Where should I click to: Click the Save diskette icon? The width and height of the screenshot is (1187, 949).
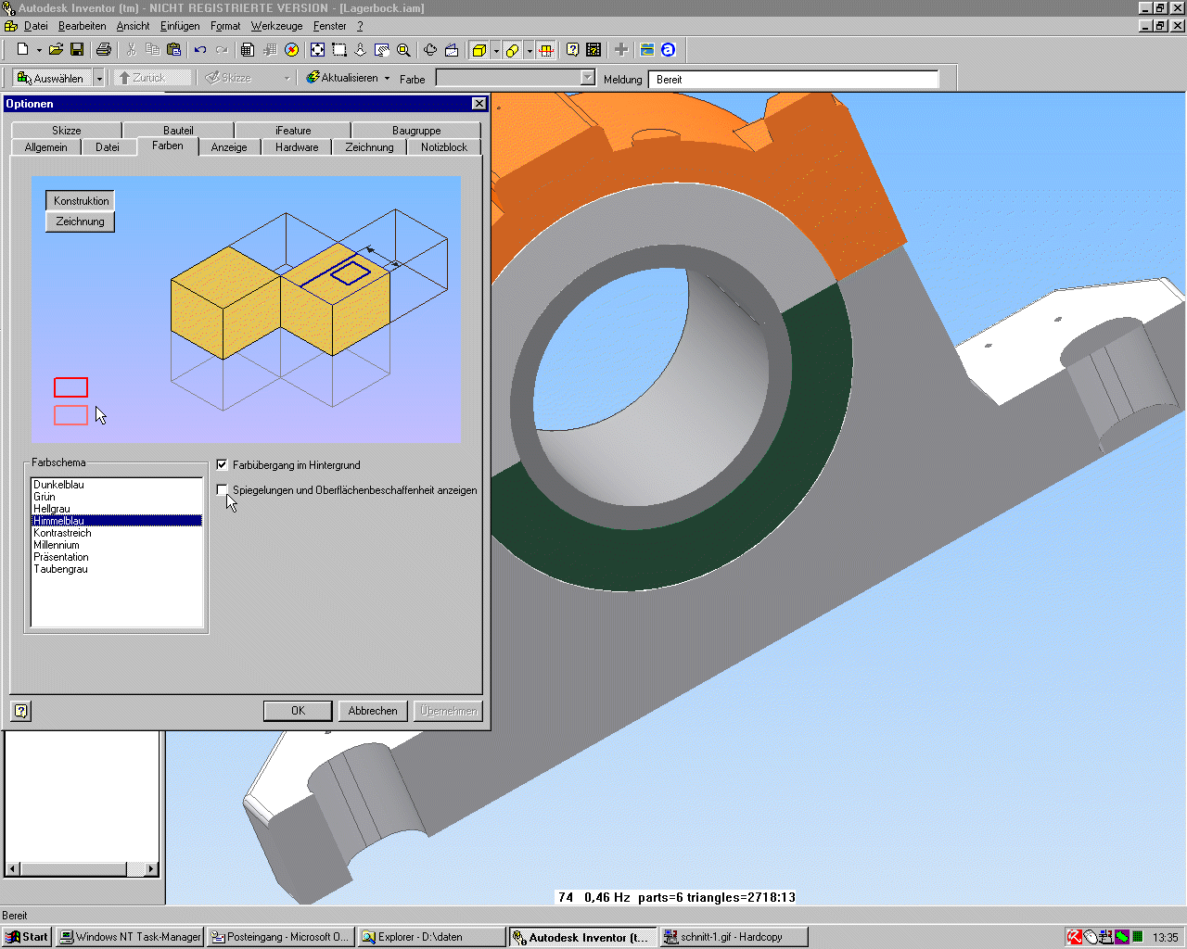pos(77,50)
